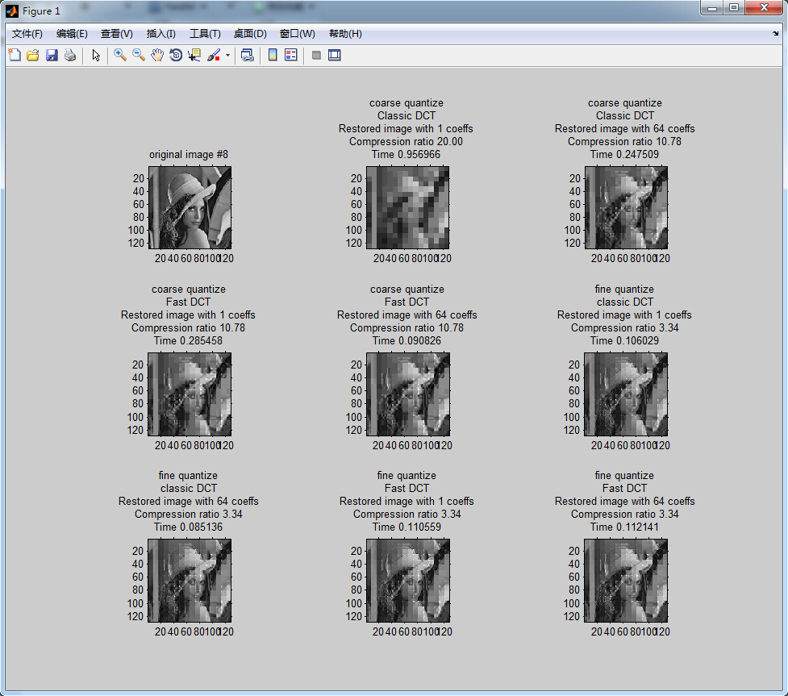Select the Pan hand tool
788x696 pixels.
156,56
